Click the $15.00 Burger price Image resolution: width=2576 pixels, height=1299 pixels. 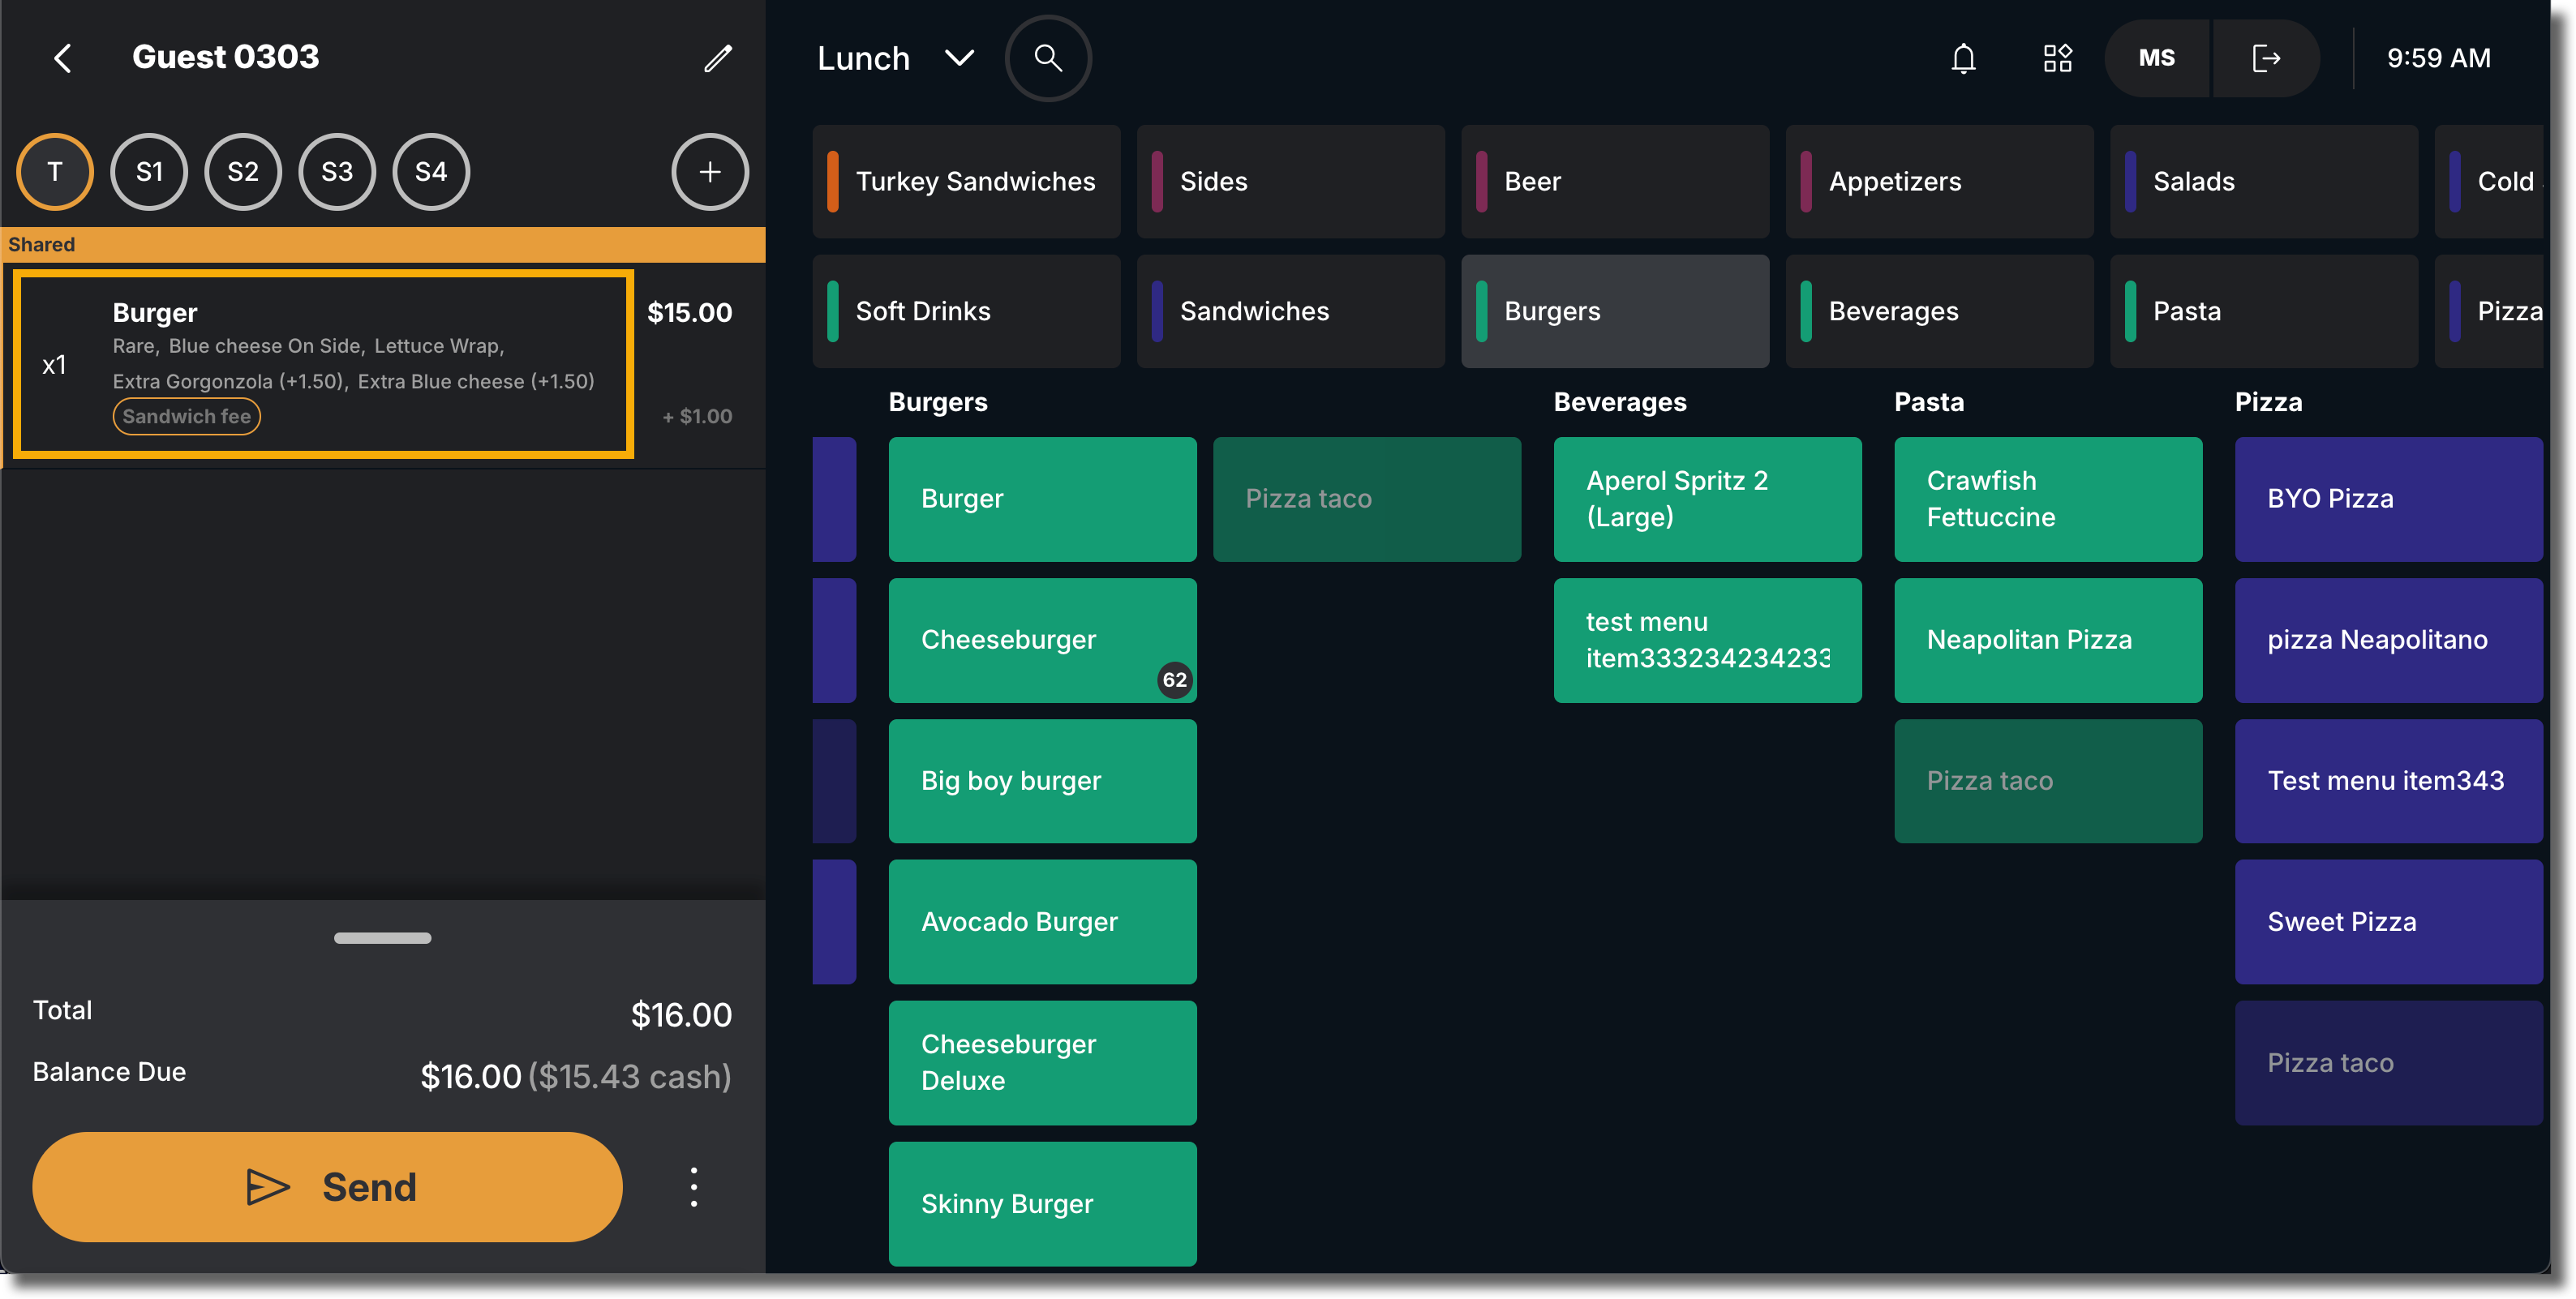(689, 313)
